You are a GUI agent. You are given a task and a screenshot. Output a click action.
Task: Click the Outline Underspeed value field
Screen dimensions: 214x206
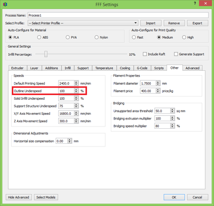click(x=66, y=91)
